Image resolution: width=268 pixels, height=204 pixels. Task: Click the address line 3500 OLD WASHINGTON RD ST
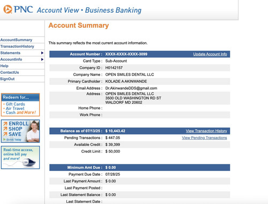click(x=133, y=98)
